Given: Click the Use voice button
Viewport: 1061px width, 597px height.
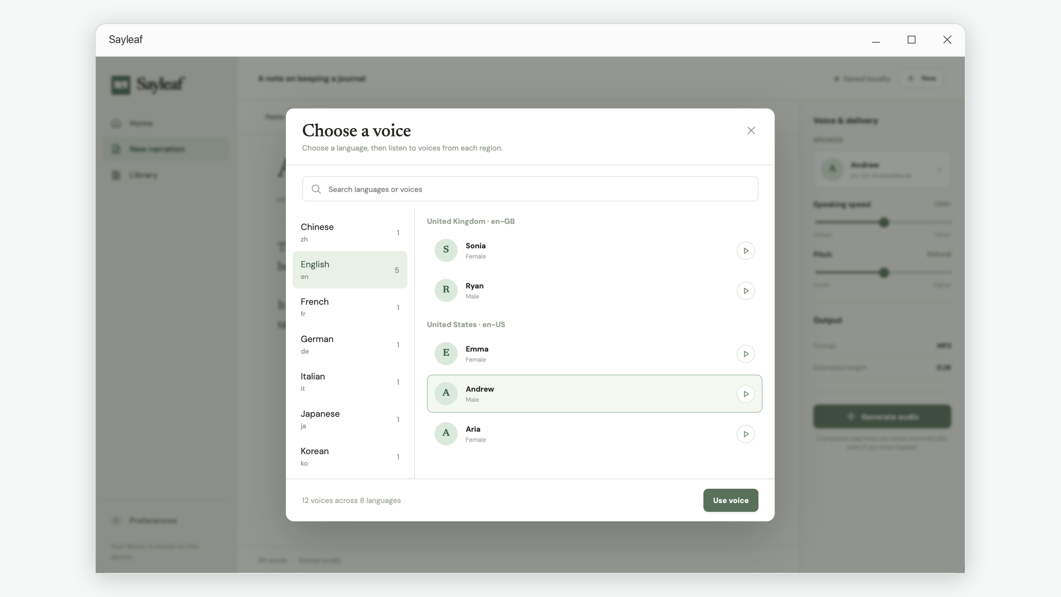Looking at the screenshot, I should tap(731, 500).
